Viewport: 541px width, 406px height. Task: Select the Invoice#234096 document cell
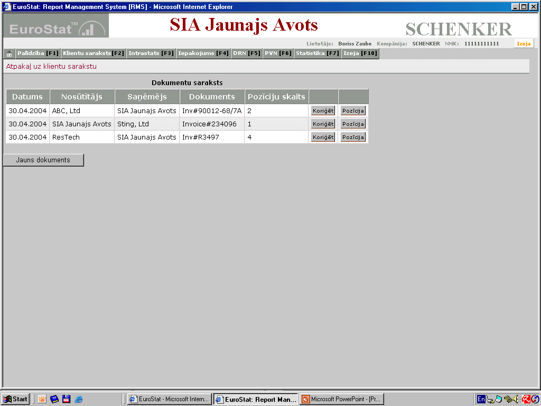pyautogui.click(x=212, y=124)
